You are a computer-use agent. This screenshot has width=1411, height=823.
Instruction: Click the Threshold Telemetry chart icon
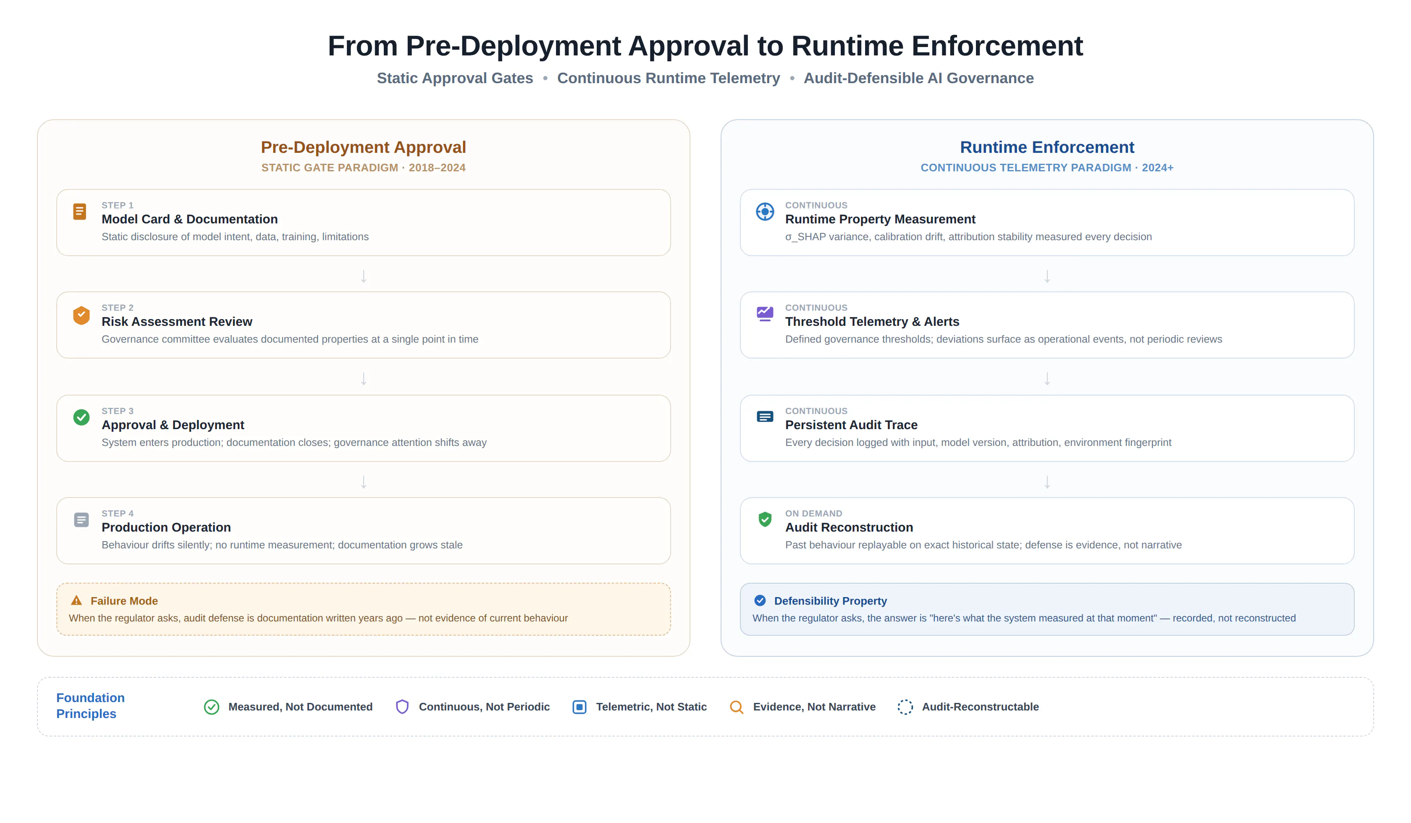765,314
